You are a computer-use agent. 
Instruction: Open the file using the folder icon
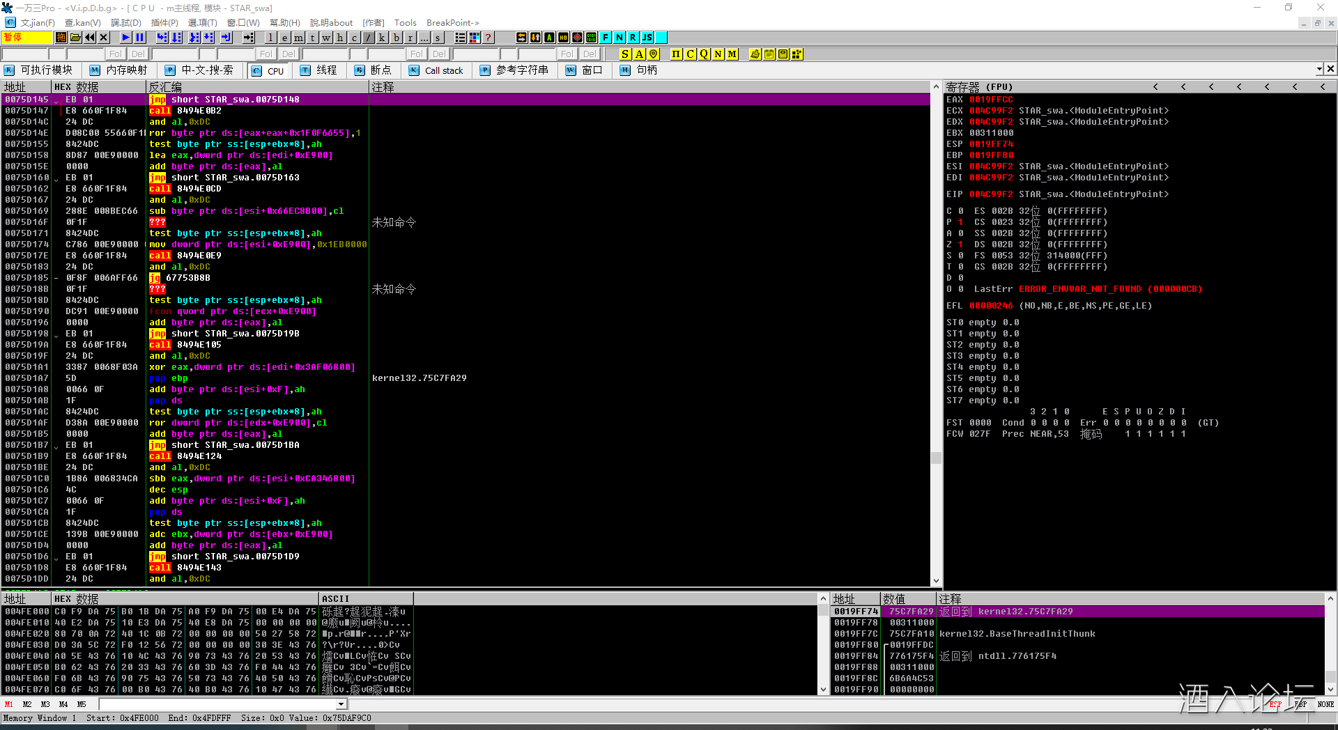(x=76, y=38)
